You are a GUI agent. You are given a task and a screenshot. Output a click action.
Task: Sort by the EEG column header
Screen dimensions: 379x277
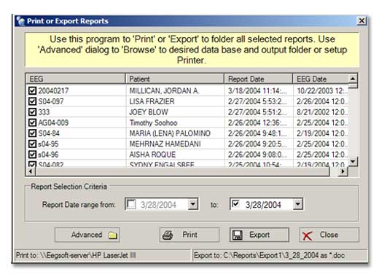(76, 79)
